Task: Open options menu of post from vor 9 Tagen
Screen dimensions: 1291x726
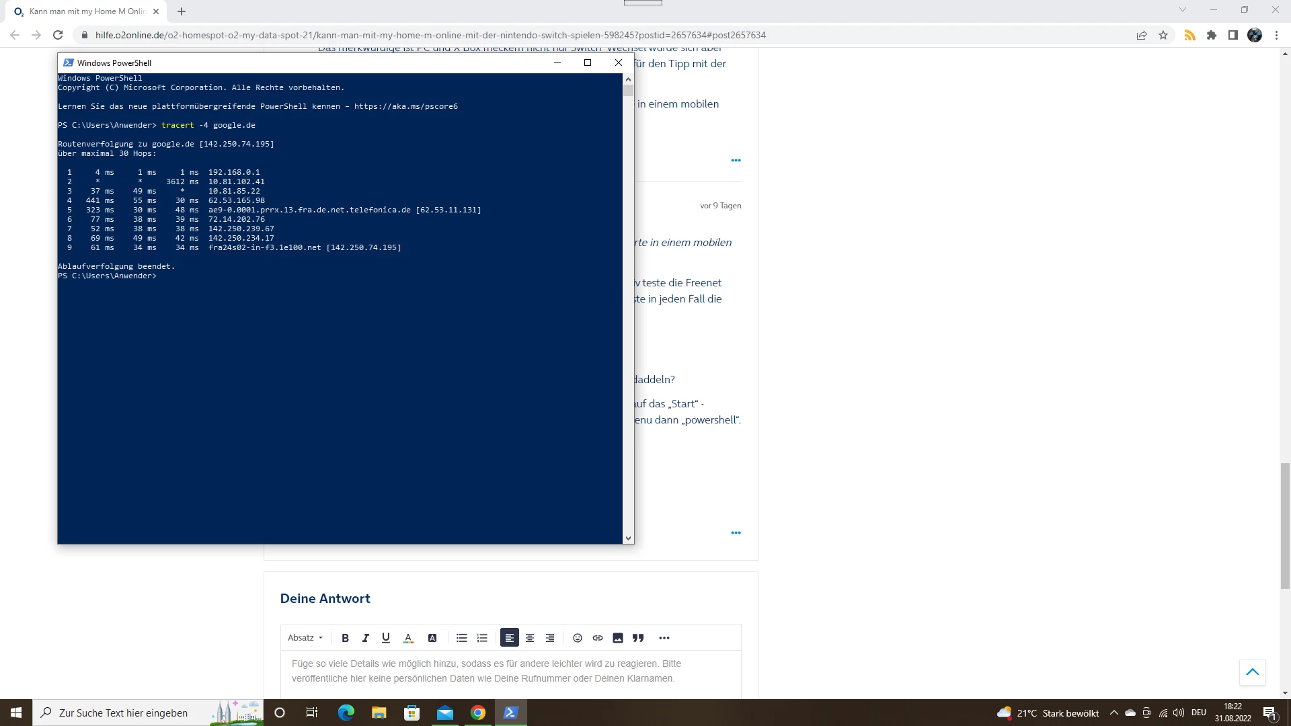Action: click(x=736, y=532)
